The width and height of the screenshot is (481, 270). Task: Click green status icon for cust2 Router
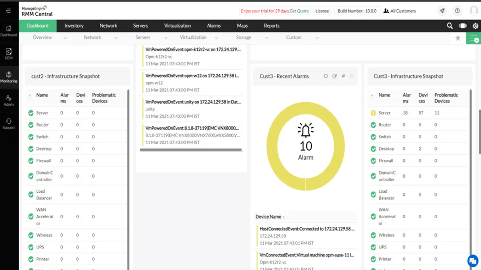(x=31, y=125)
